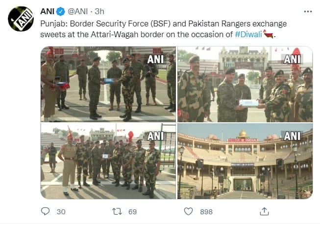View the bottom-left group photo

108,161
